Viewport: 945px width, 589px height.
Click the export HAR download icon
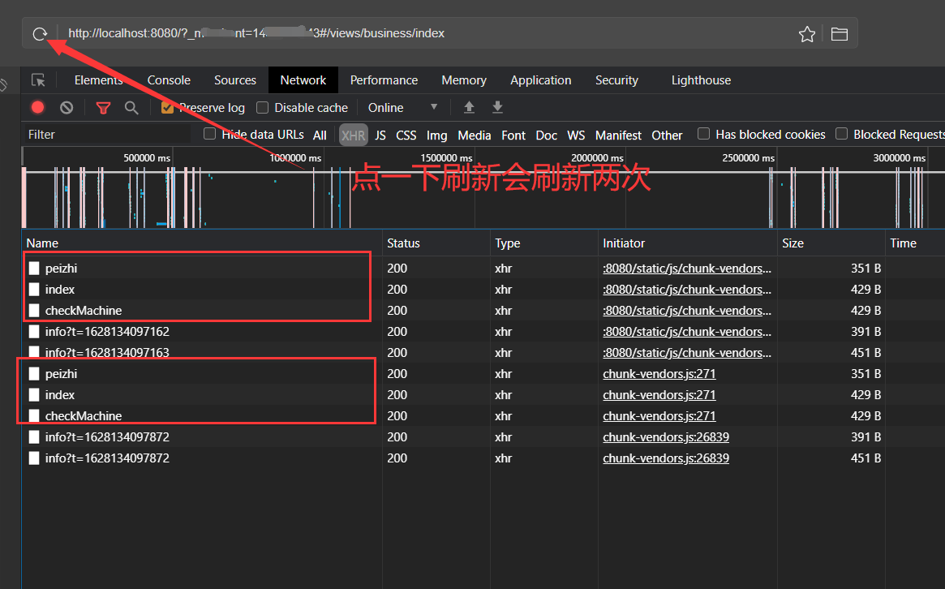click(x=498, y=107)
